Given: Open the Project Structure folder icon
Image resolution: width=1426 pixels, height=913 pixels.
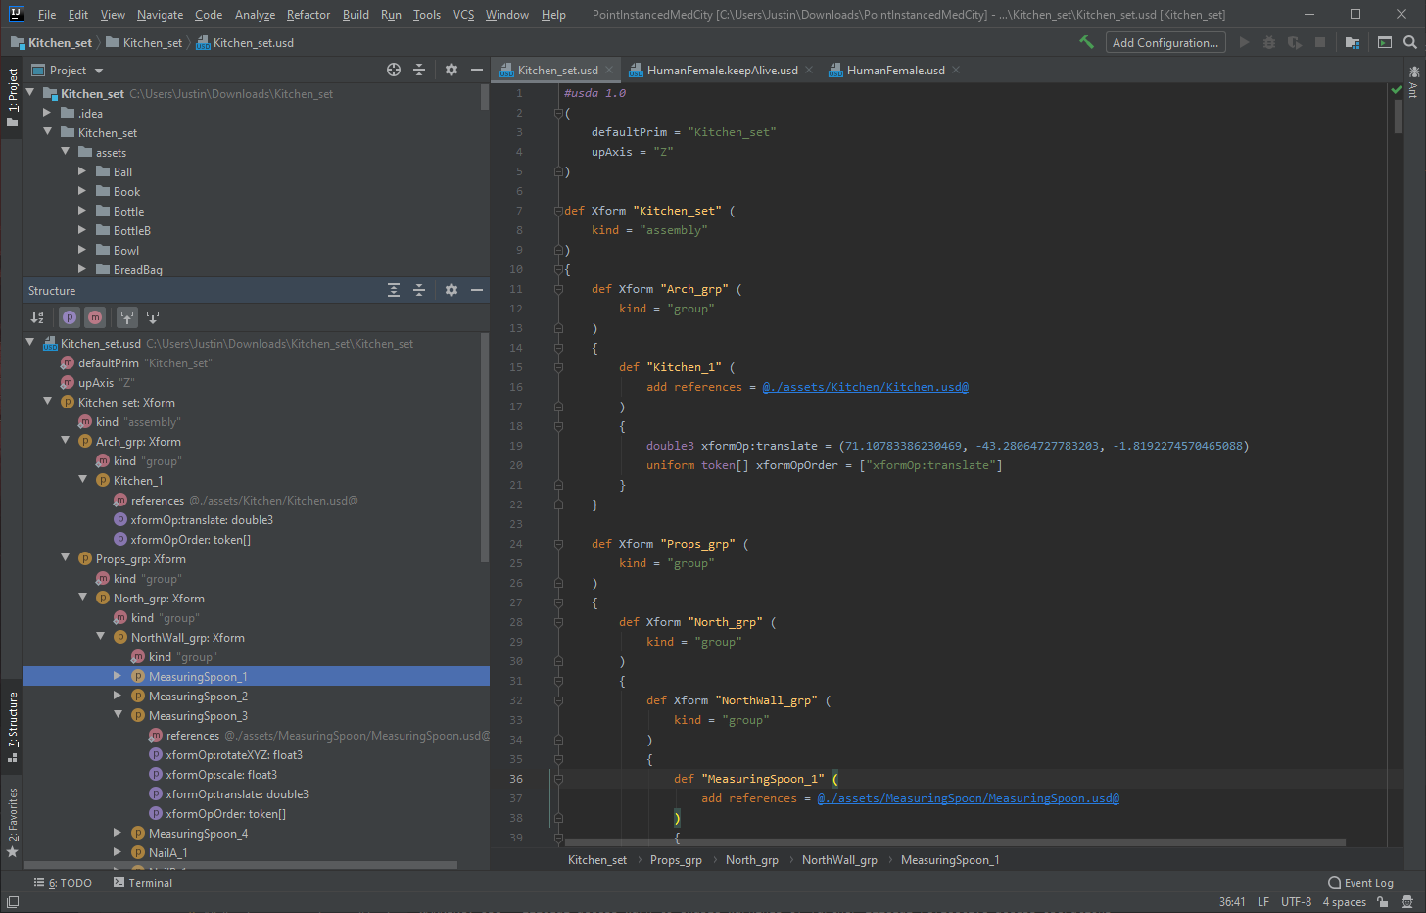Looking at the screenshot, I should point(1352,42).
